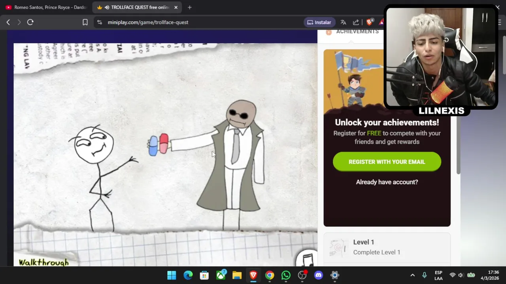Select the TROLLFACE QUEST browser tab
The width and height of the screenshot is (506, 284).
point(137,7)
